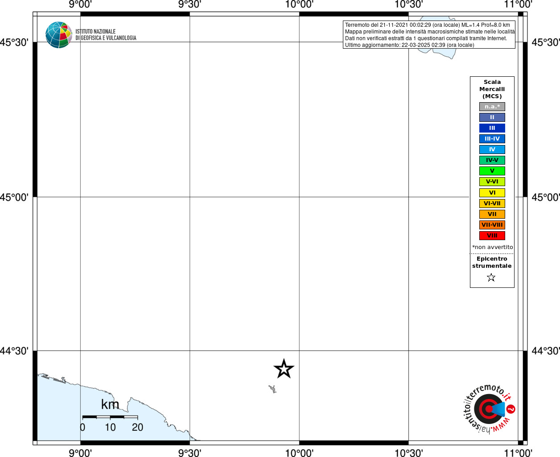Click the left axis label 44°30'
The height and width of the screenshot is (457, 560).
[x=14, y=351]
